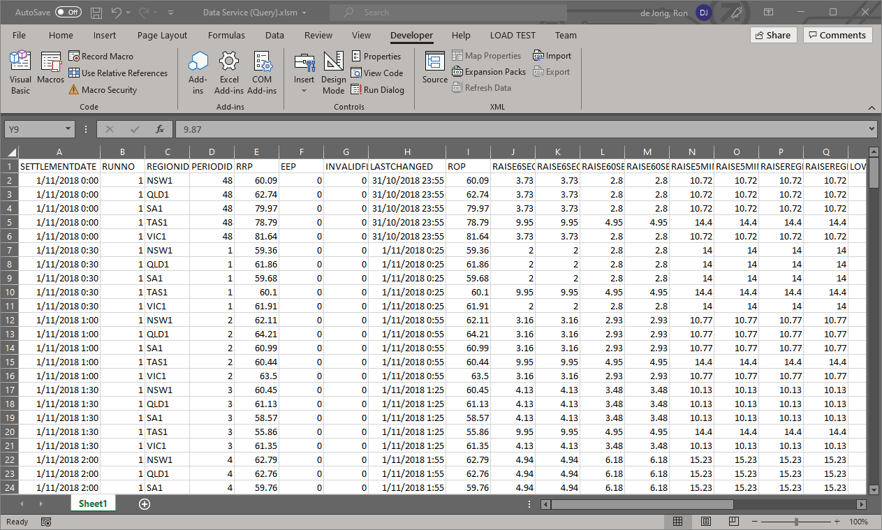Toggle Design Mode
Screen dimensions: 882x530
333,73
